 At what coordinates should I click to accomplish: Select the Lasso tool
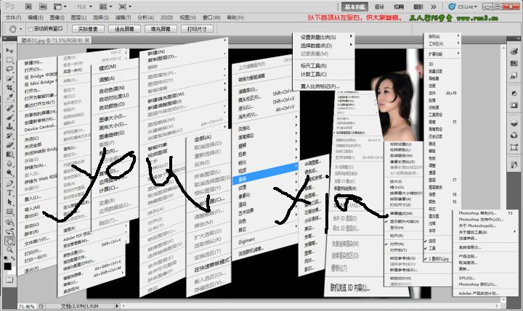tap(9, 70)
